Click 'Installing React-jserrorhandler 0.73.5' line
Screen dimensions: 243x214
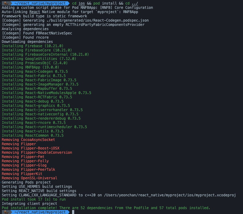coord(42,110)
